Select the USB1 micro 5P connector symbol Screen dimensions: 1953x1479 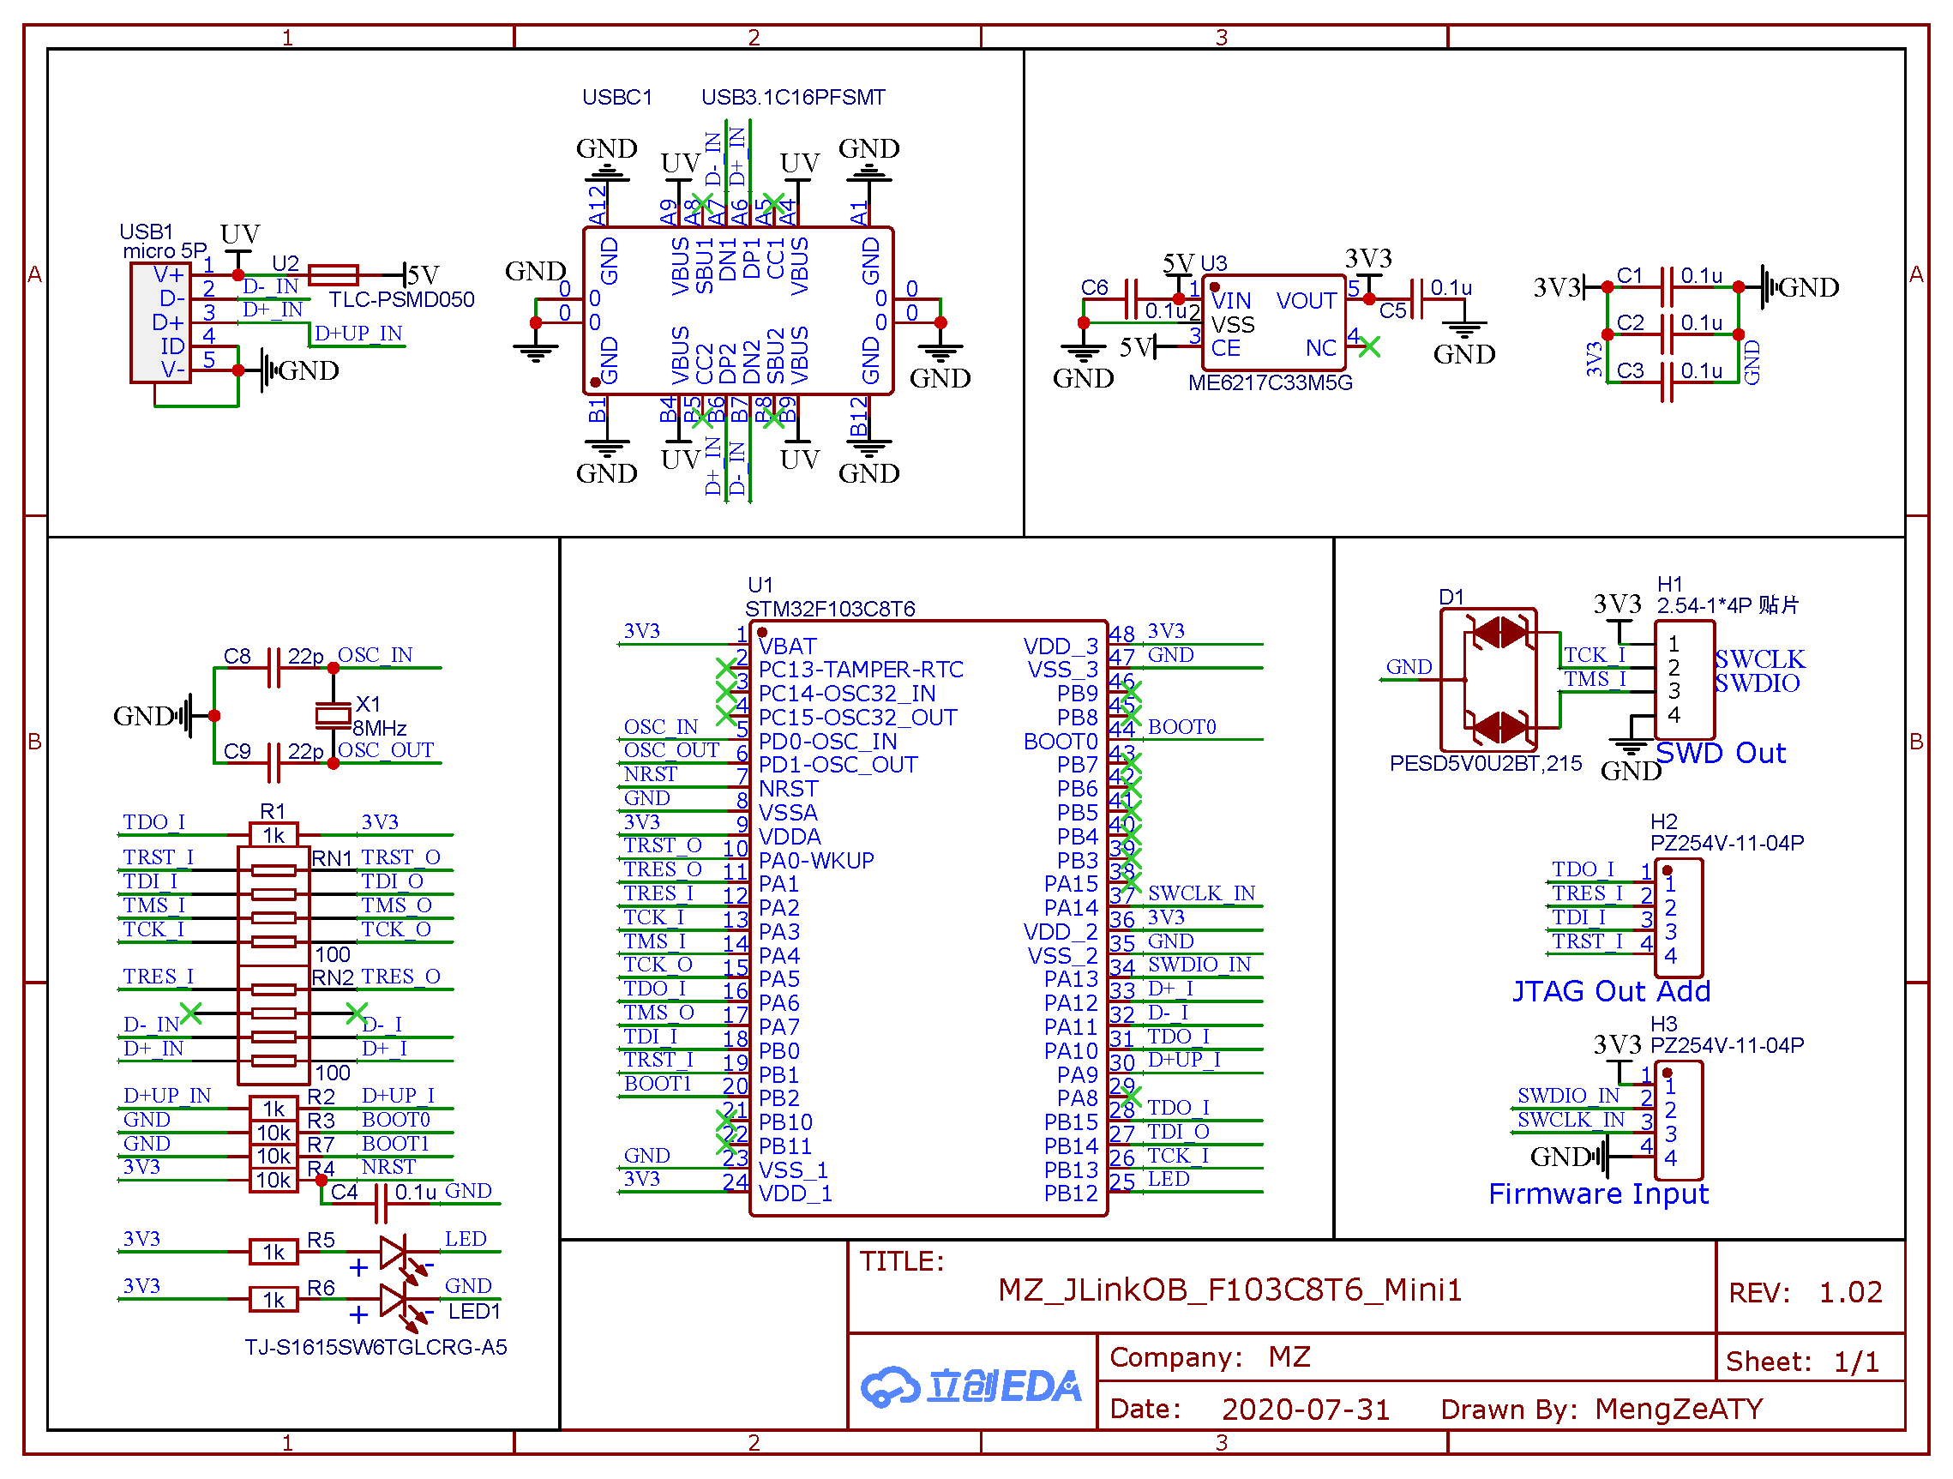point(159,322)
